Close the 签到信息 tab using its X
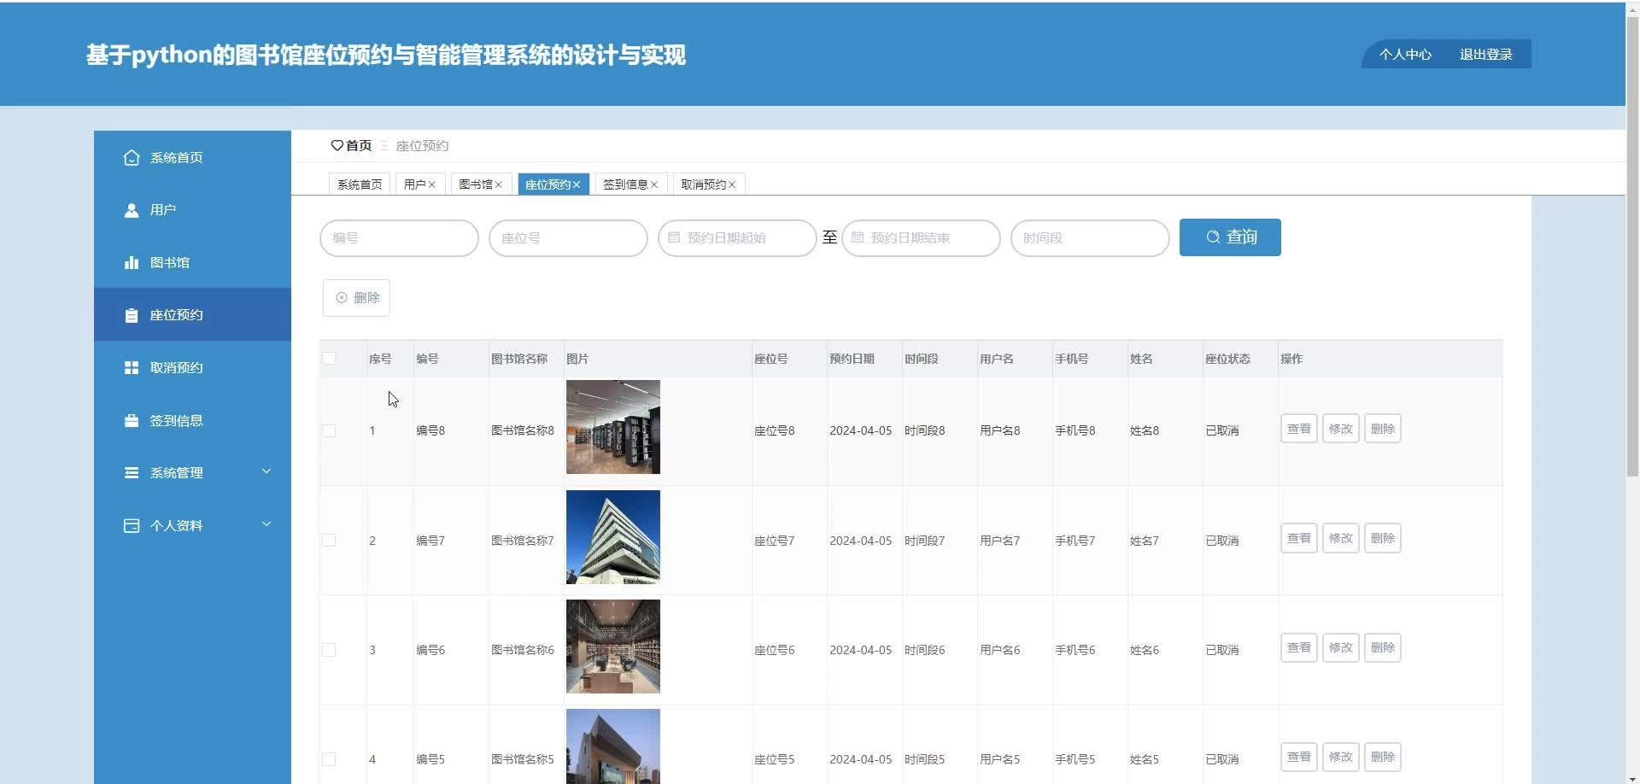Image resolution: width=1640 pixels, height=784 pixels. pyautogui.click(x=654, y=184)
